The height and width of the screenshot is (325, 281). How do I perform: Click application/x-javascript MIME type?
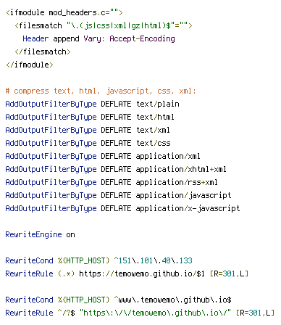click(x=188, y=208)
